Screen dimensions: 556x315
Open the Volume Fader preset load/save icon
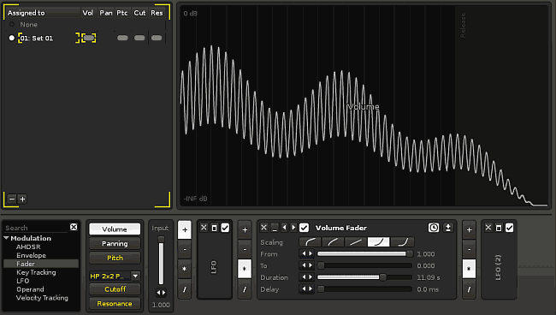coord(448,228)
